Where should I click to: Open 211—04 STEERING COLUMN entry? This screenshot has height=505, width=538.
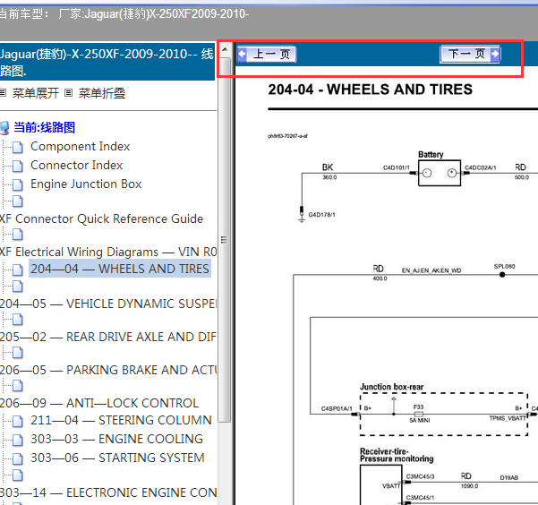click(x=121, y=420)
